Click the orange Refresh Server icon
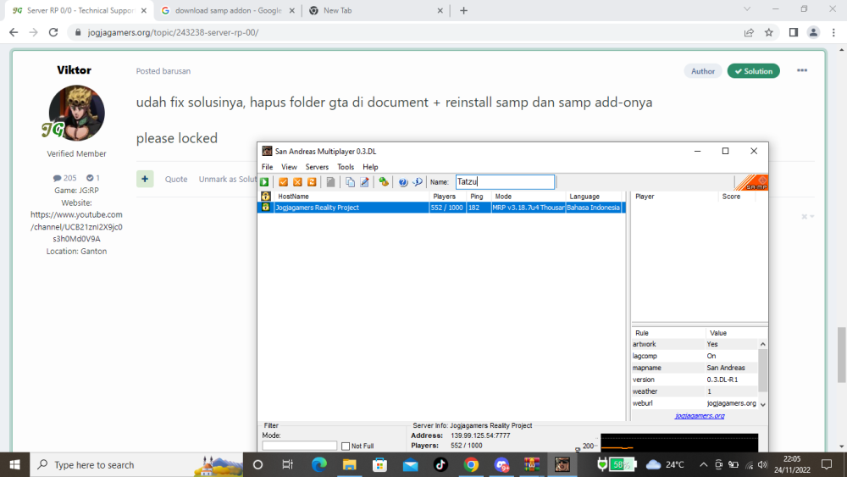The image size is (847, 477). pos(312,182)
